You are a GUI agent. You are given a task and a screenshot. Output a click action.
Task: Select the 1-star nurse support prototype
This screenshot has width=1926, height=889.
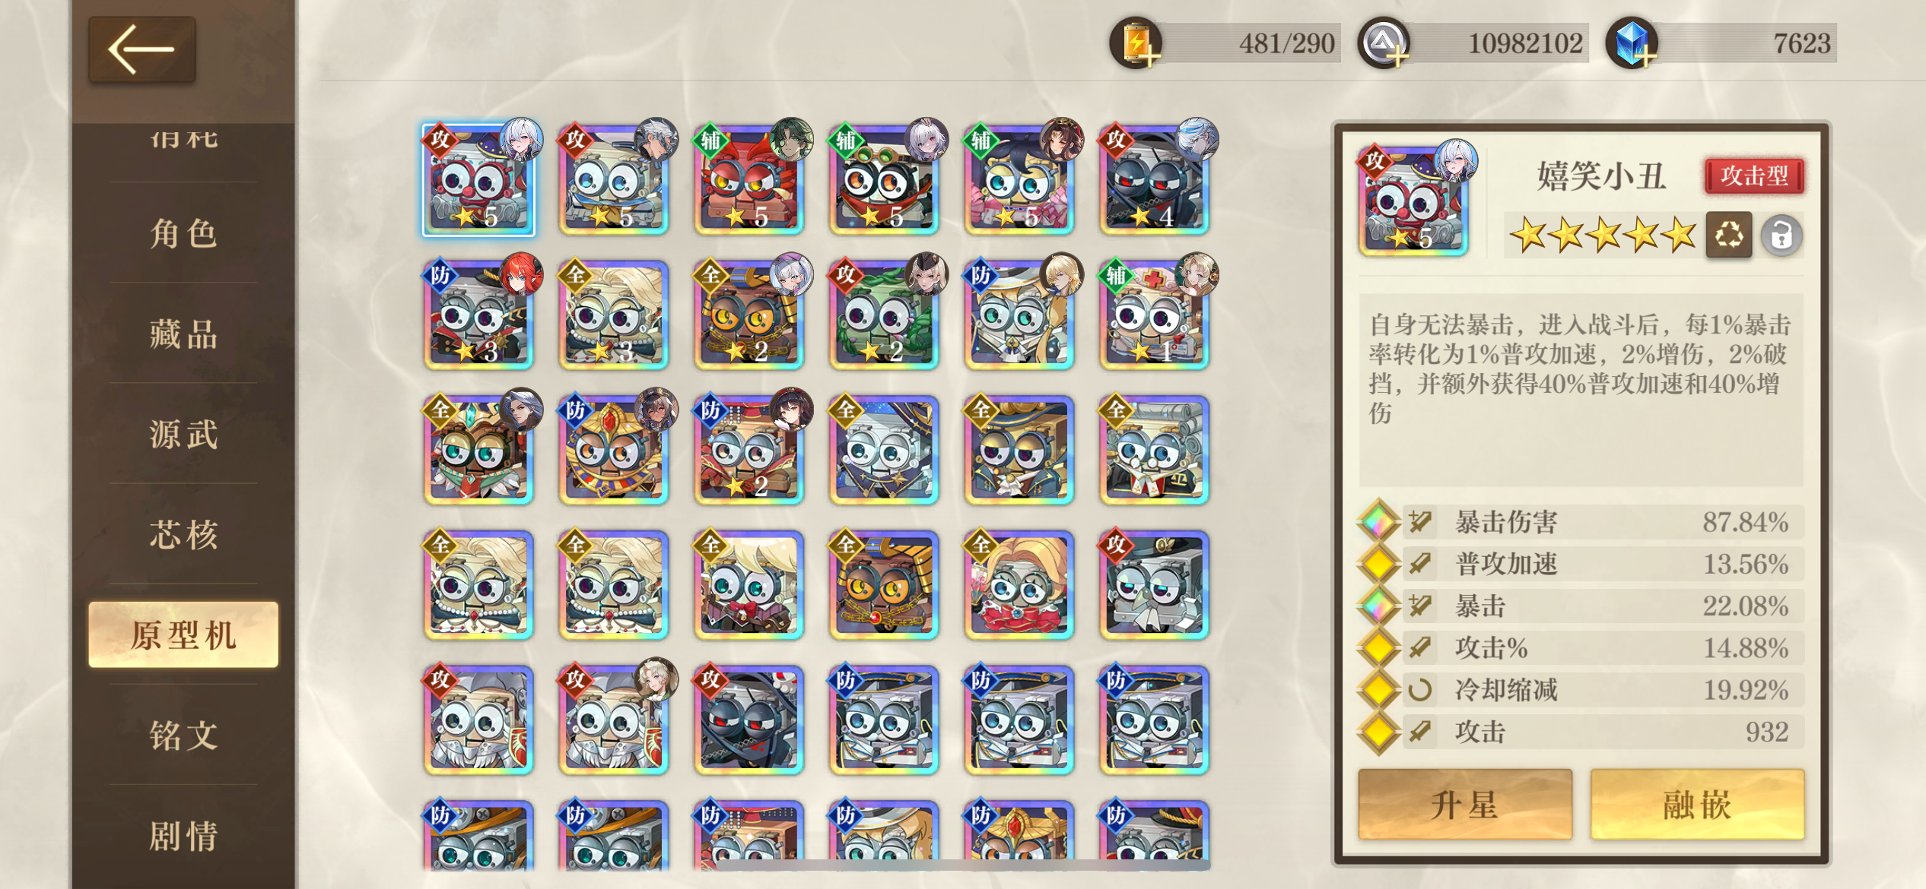click(1155, 314)
